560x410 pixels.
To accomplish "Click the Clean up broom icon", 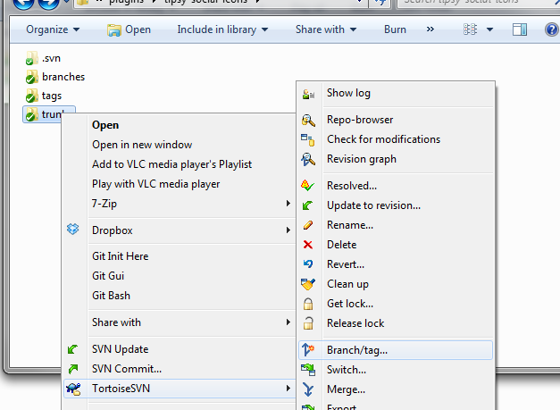I will pyautogui.click(x=308, y=283).
